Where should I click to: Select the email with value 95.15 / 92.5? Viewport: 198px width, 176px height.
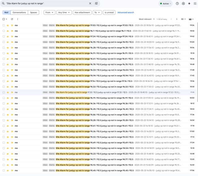tap(3, 165)
